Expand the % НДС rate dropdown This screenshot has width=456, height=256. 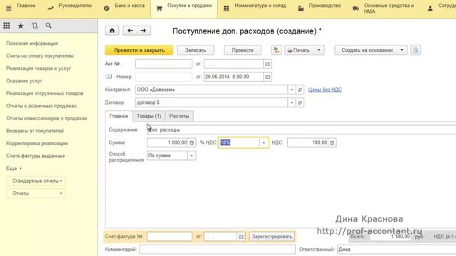(264, 142)
